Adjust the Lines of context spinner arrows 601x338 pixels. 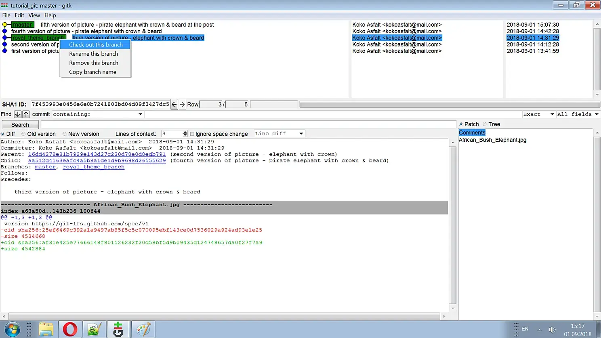185,134
